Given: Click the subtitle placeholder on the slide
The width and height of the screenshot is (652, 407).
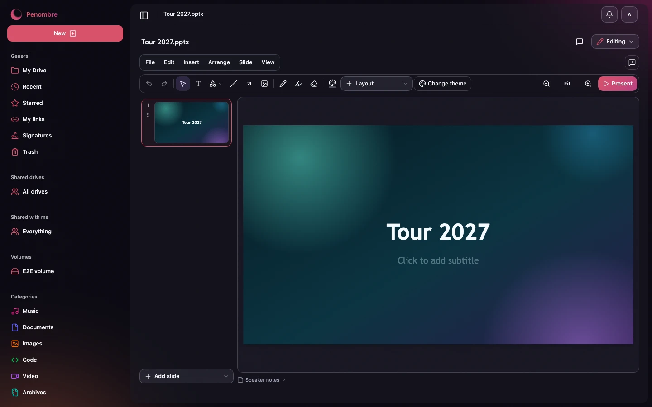Looking at the screenshot, I should (438, 260).
